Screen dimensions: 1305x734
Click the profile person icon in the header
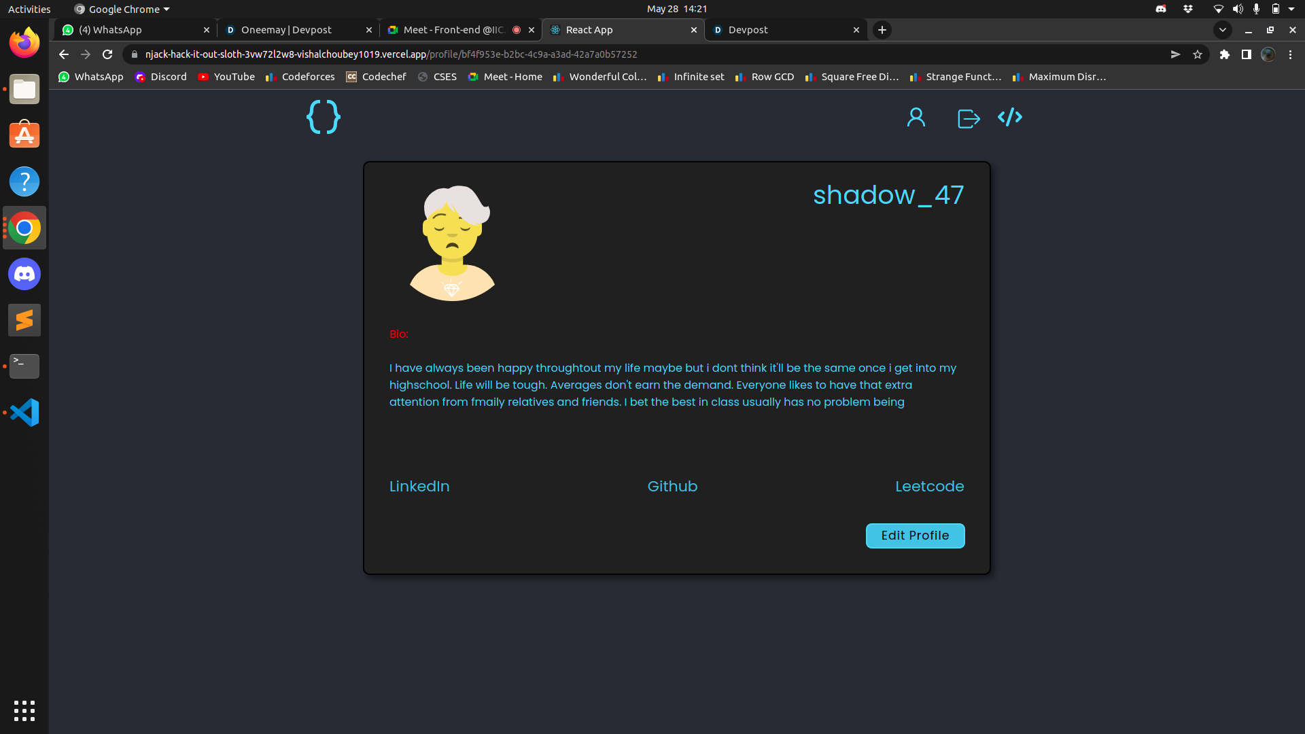[916, 117]
